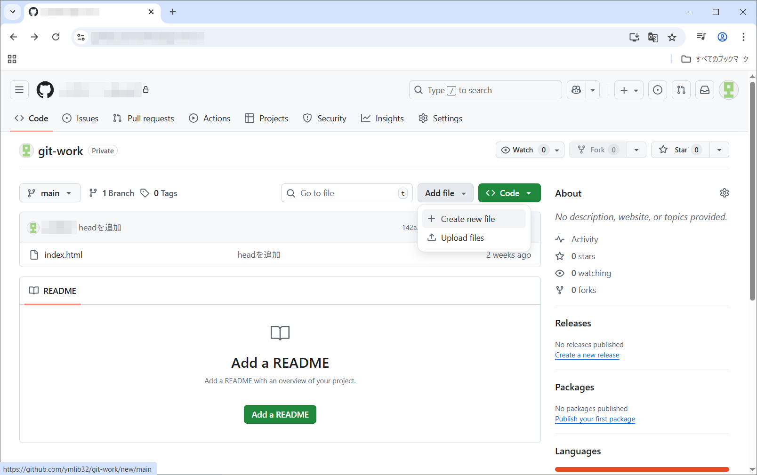The width and height of the screenshot is (757, 475).
Task: Open the GitHub hamburger navigation menu
Action: 19,90
